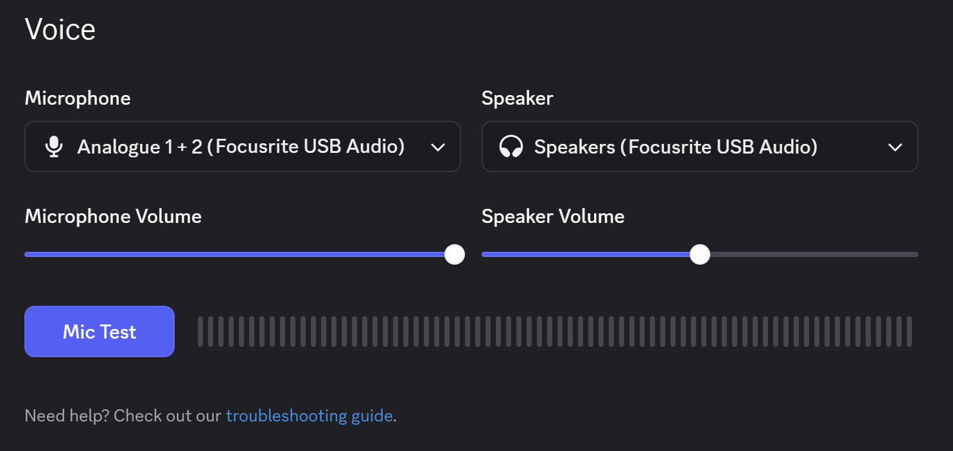Screen dimensions: 953x451
Task: Expand the Speaker dropdown chevron
Action: [x=895, y=147]
